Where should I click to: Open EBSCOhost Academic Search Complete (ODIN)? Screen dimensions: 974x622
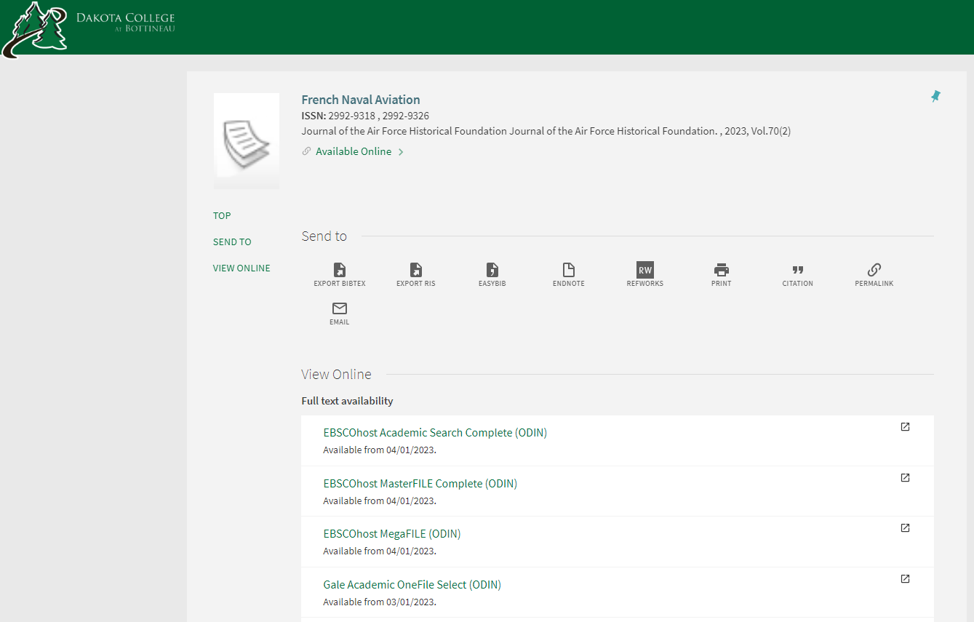click(435, 432)
